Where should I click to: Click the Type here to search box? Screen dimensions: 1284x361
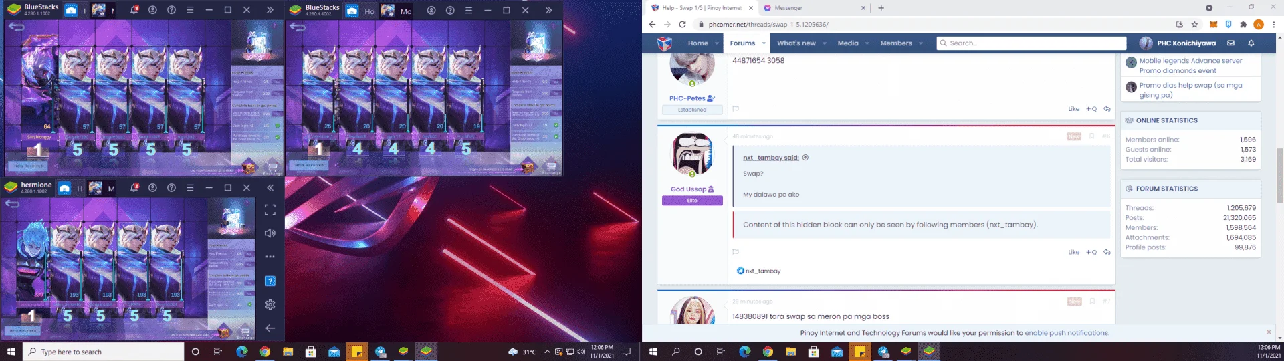click(x=104, y=352)
